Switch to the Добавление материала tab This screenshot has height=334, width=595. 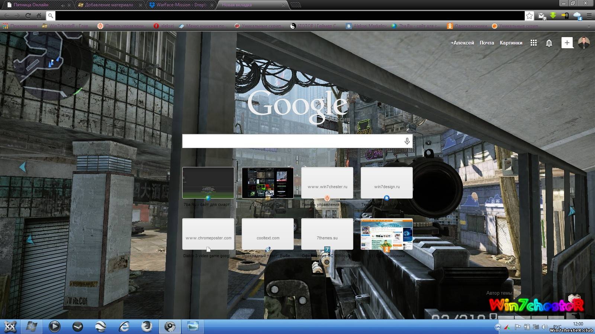(109, 5)
